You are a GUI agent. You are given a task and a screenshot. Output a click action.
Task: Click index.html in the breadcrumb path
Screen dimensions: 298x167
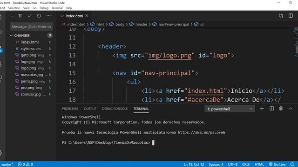click(x=76, y=24)
